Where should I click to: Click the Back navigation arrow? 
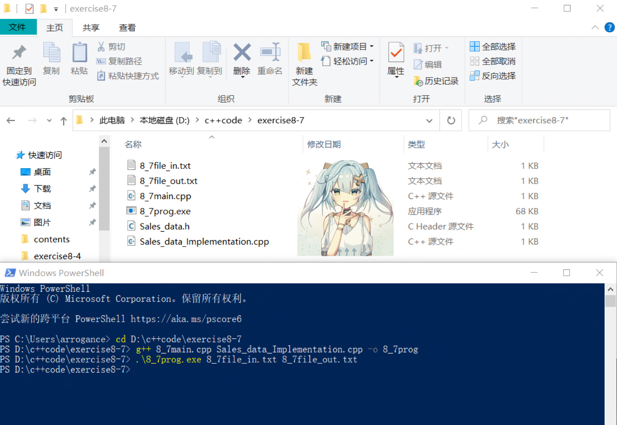point(11,121)
